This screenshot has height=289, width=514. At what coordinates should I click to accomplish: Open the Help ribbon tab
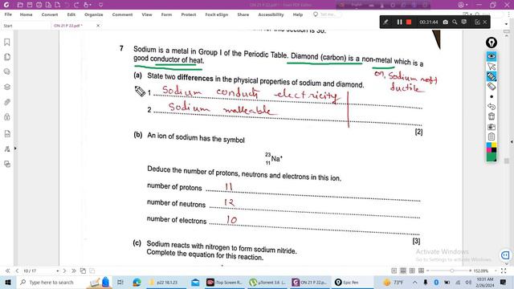tap(298, 14)
